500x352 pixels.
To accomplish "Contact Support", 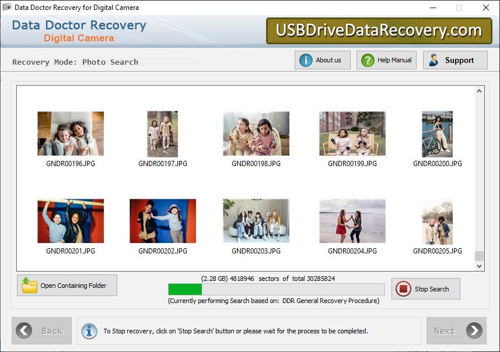I will [x=455, y=59].
